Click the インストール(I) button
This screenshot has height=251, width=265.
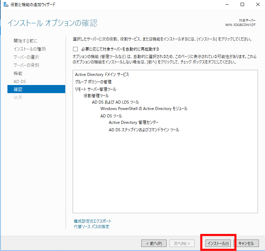coord(218,243)
